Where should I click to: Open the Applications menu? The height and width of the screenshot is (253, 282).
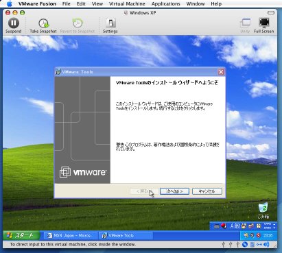point(166,4)
